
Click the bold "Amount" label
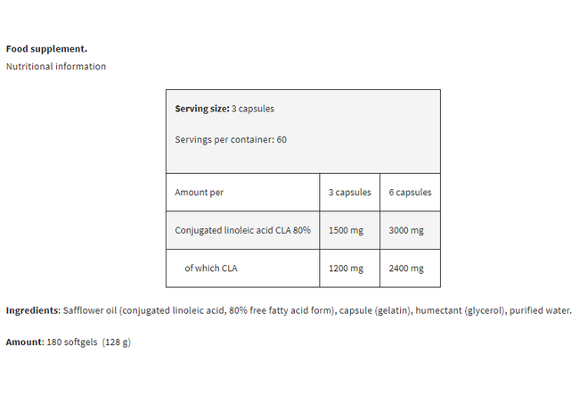point(24,342)
